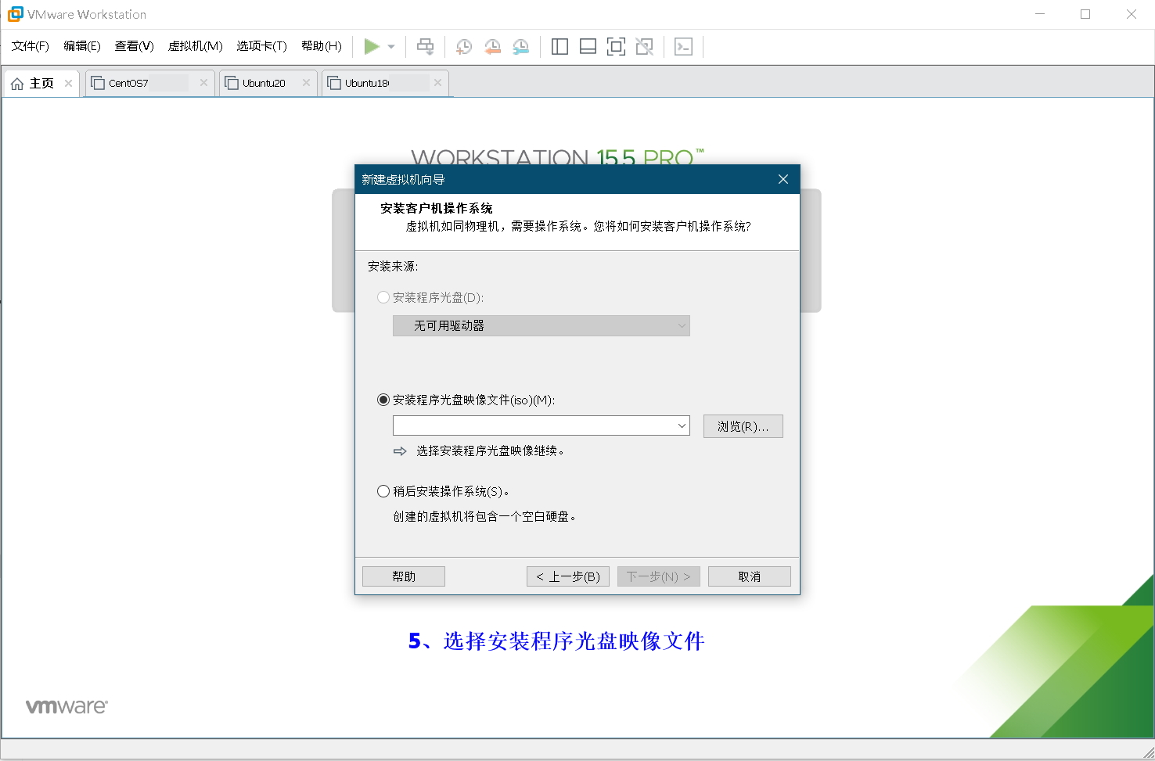Open the 编辑(E) menu
This screenshot has width=1155, height=761.
coord(82,46)
